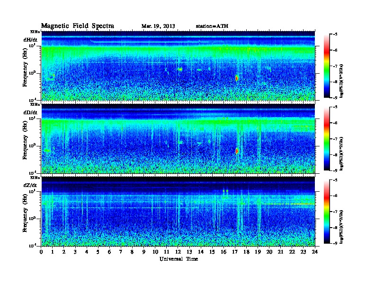The height and width of the screenshot is (289, 375).
Task: Select the date "Mar. 19, 2013"
Action: [x=158, y=26]
